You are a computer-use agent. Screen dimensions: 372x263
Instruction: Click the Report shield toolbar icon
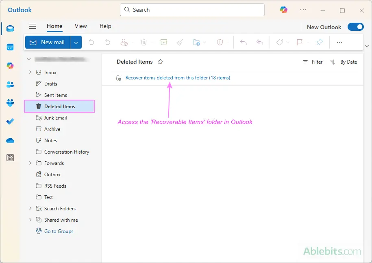[220, 42]
